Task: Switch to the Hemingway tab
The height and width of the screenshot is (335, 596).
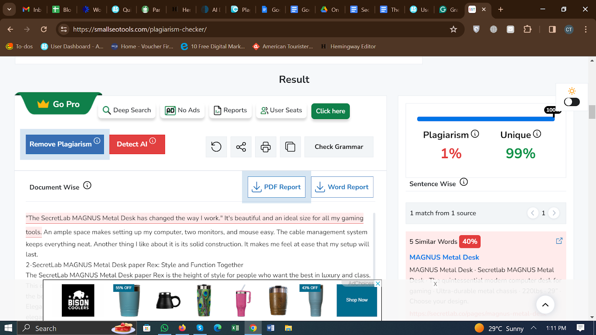Action: pyautogui.click(x=181, y=10)
